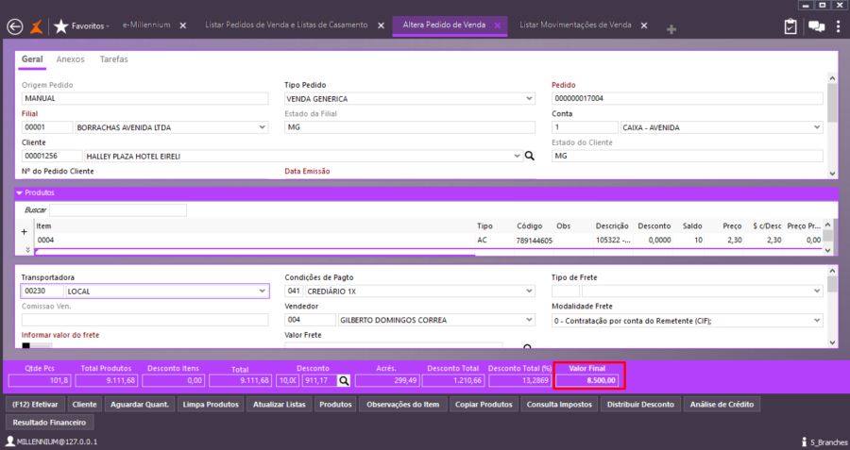
Task: Click the Millennium home logo icon
Action: tap(39, 26)
